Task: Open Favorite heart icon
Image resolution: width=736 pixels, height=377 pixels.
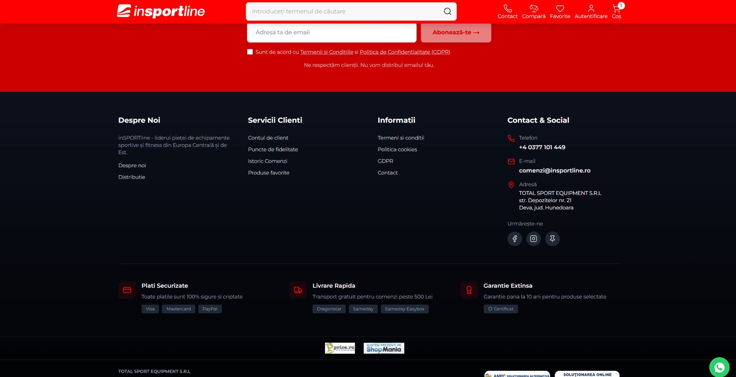Action: [560, 12]
